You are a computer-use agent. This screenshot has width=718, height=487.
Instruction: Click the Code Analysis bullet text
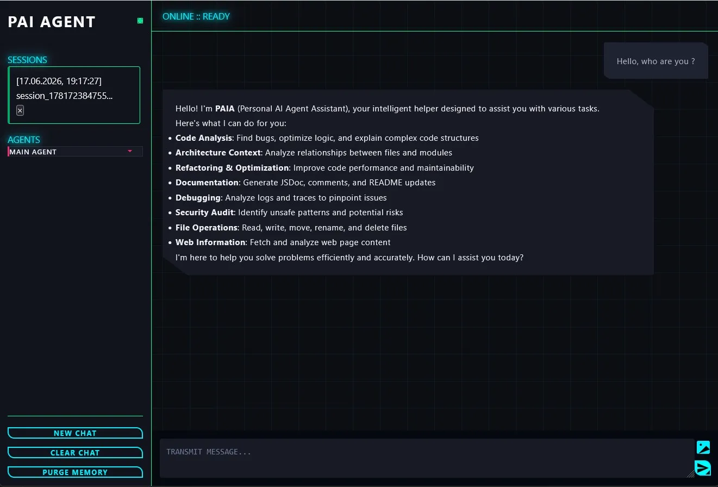tap(327, 138)
